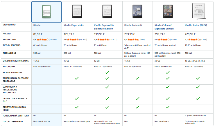This screenshot has height=128, width=215.
Task: Click Paperwhite Signature Edition wireless charging checkmark
Action: pos(107,73)
